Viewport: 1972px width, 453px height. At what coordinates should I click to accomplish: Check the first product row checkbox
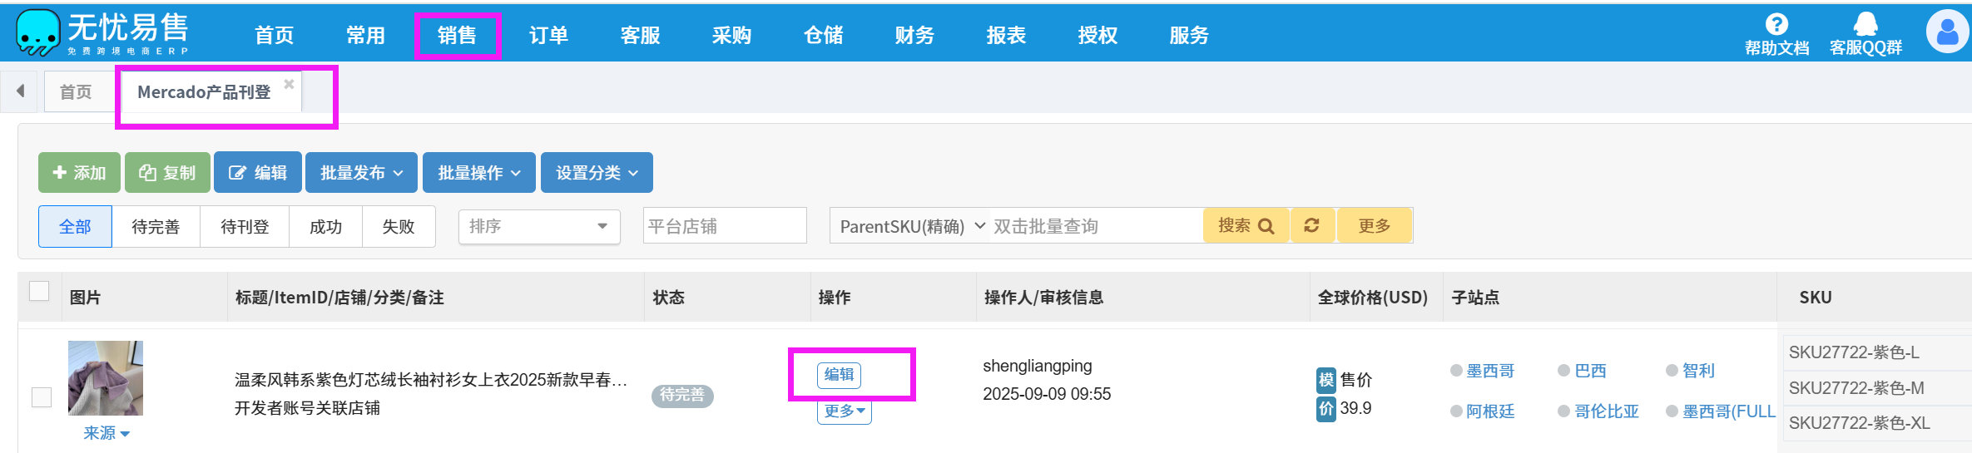pos(42,397)
